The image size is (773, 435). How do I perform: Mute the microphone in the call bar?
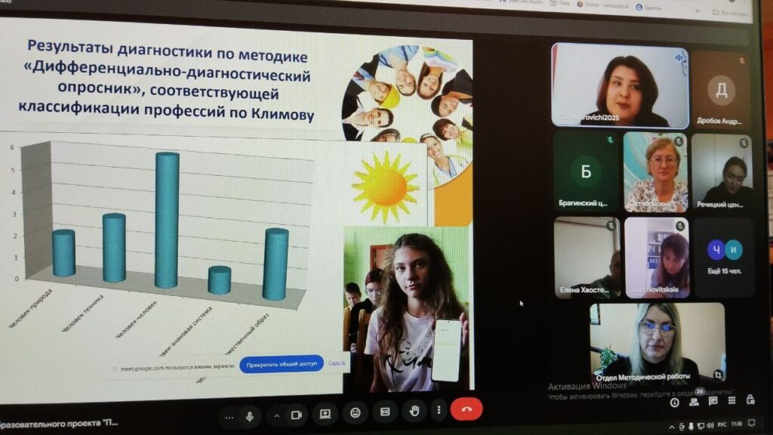coord(249,415)
